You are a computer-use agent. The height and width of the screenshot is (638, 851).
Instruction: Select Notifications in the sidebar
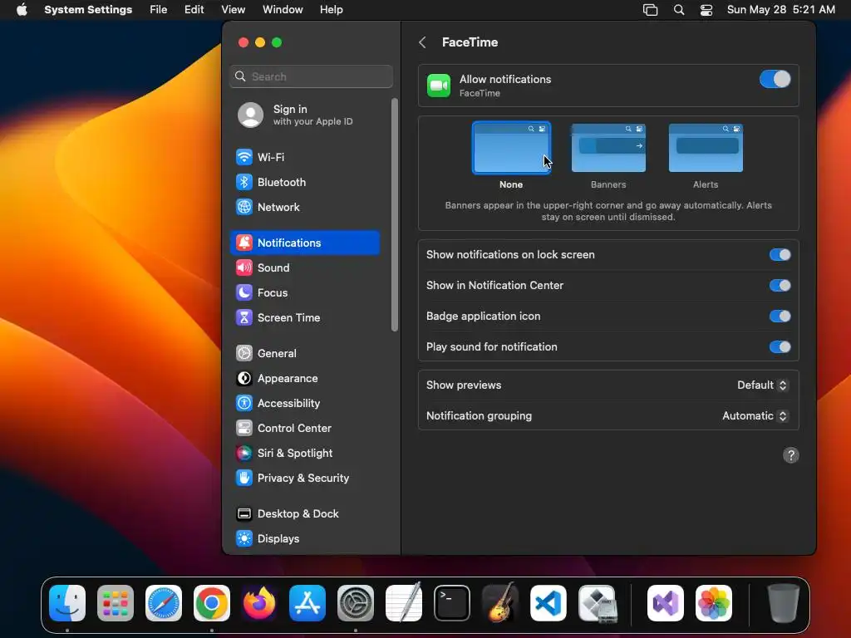tap(304, 243)
